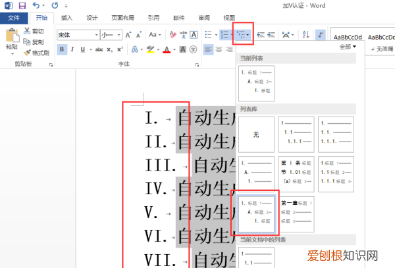Click the increase indent icon
Image resolution: width=395 pixels, height=268 pixels.
pyautogui.click(x=271, y=35)
